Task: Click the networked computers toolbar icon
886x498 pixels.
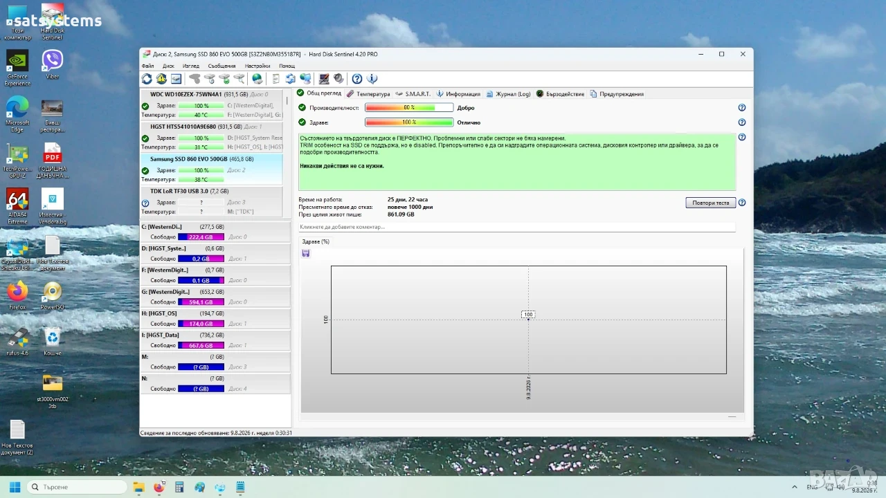Action: (305, 79)
